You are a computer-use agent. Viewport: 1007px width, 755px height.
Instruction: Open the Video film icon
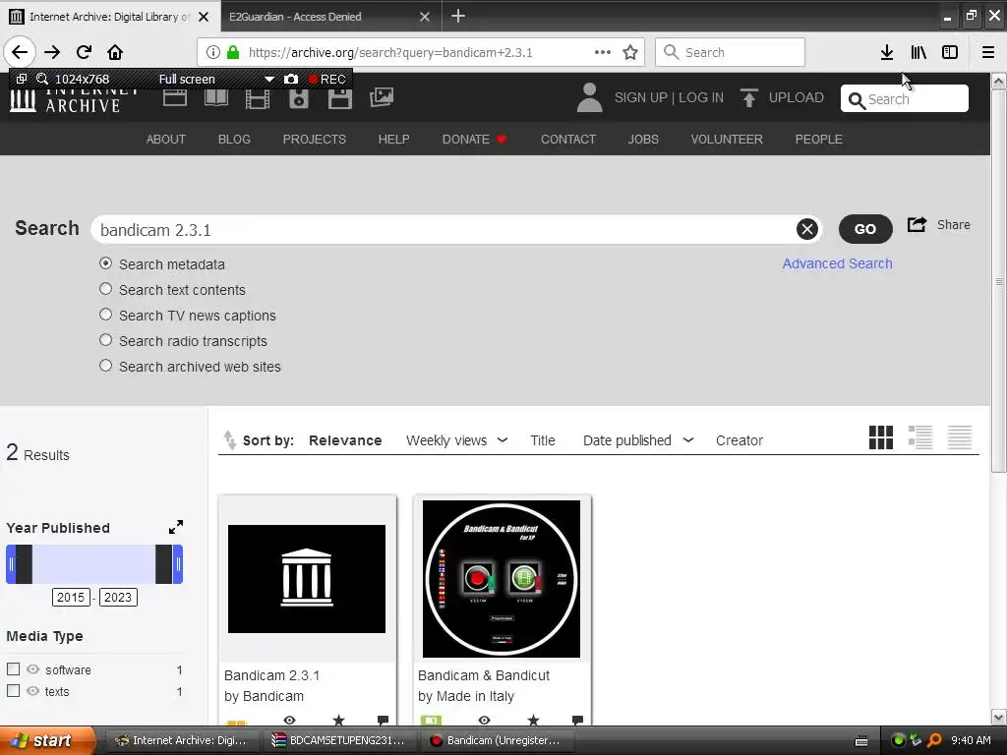[258, 98]
